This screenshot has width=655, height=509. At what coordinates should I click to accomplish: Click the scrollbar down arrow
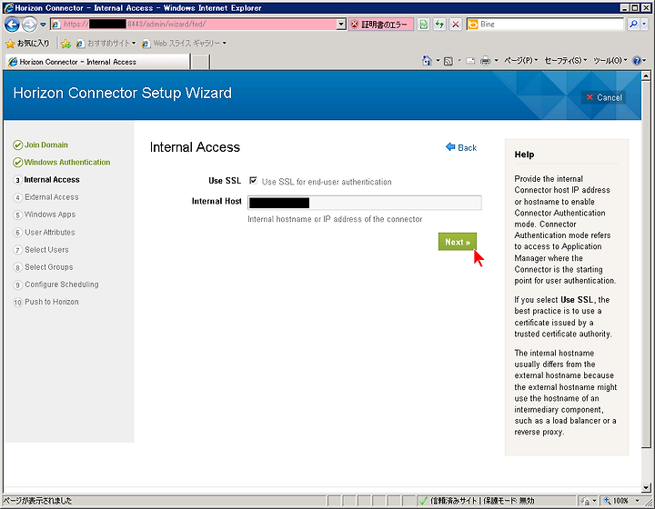(x=646, y=487)
